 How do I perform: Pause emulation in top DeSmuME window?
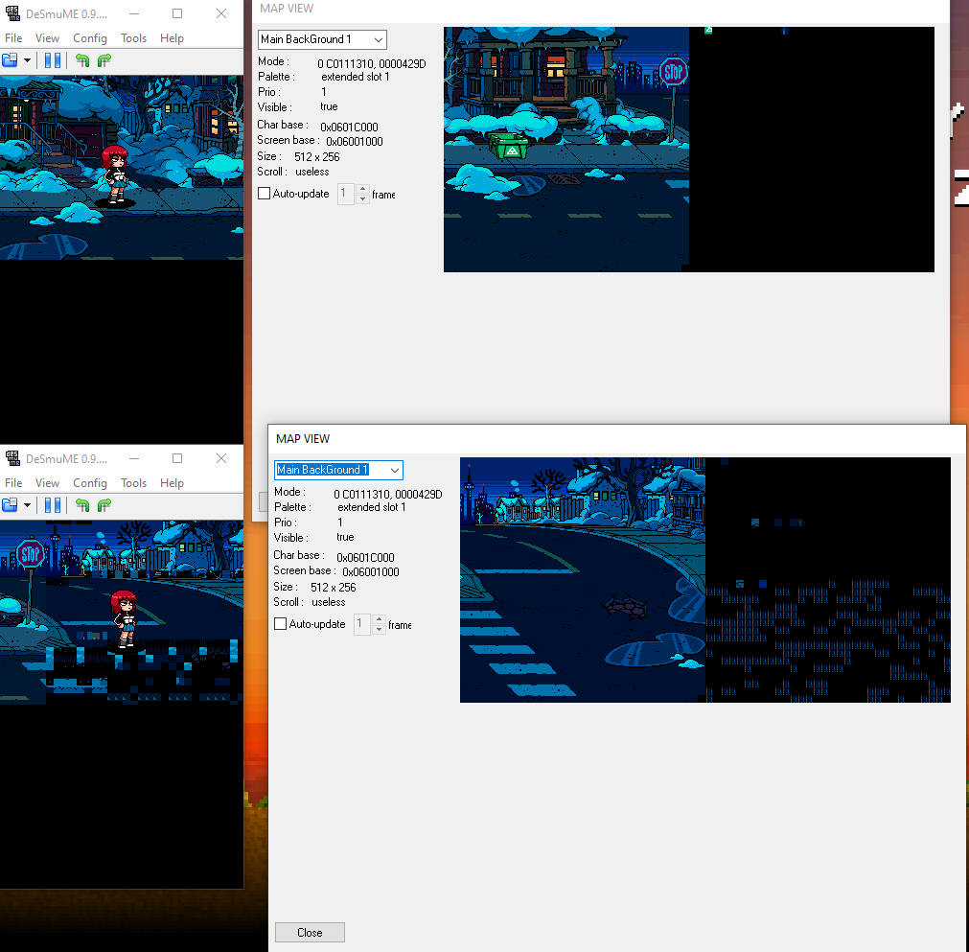coord(53,60)
